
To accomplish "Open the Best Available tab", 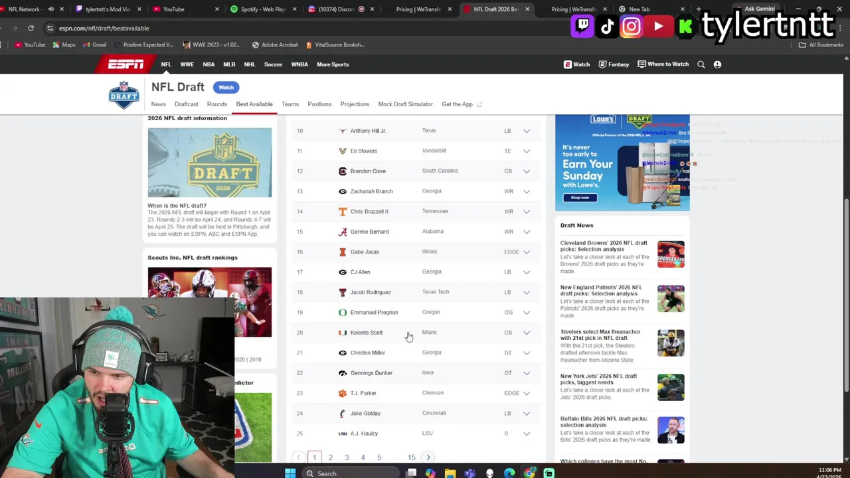I will pos(254,104).
